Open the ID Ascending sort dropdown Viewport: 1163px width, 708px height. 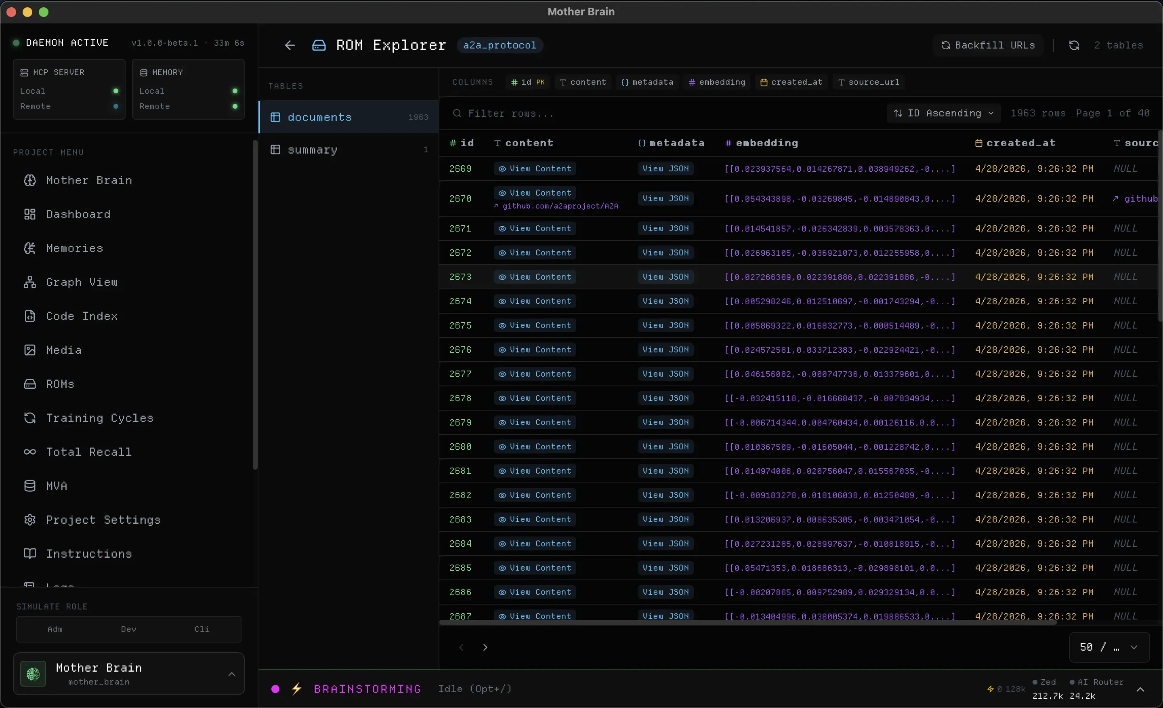pyautogui.click(x=943, y=114)
